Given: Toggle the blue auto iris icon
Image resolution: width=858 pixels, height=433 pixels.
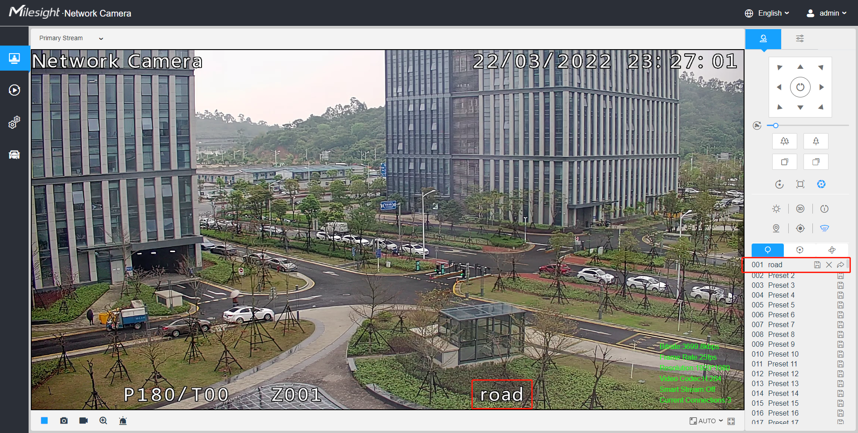Looking at the screenshot, I should point(821,184).
